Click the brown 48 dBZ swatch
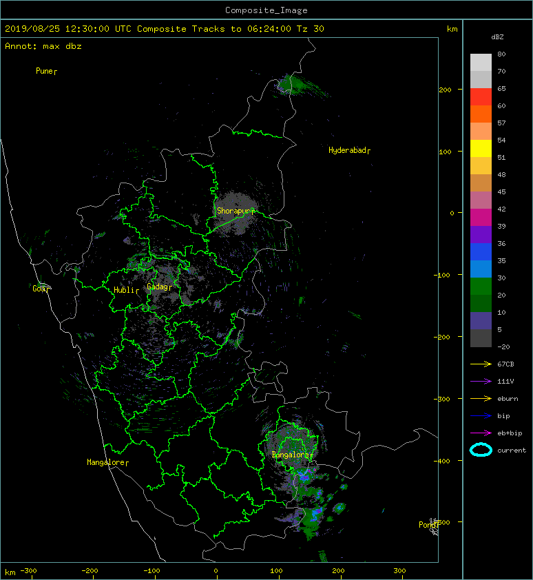533x580 pixels. (x=481, y=183)
